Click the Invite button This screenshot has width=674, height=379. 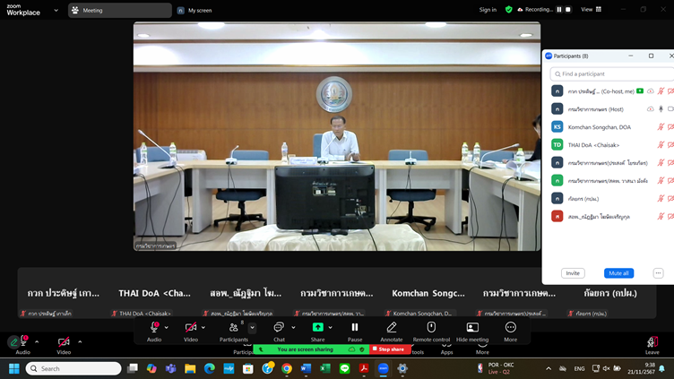[573, 273]
